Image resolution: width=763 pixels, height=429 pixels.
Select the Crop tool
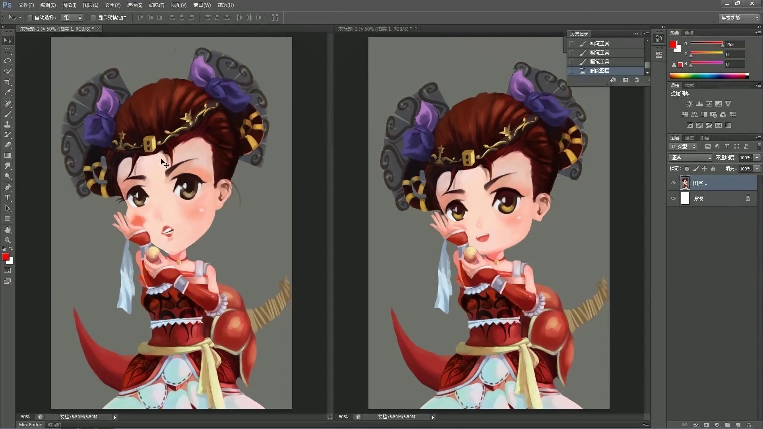8,82
